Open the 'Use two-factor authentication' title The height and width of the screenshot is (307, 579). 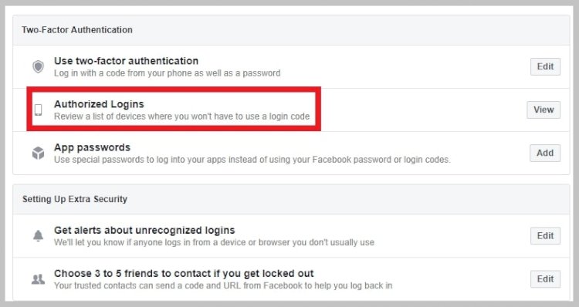pyautogui.click(x=127, y=61)
